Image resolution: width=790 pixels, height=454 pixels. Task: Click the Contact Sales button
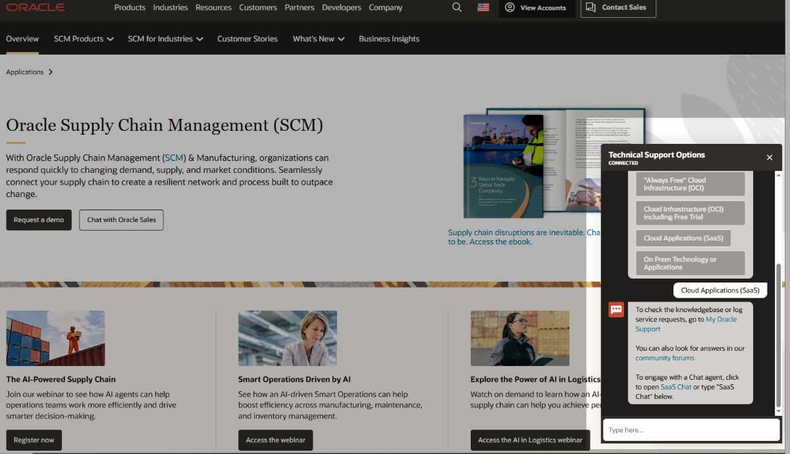tap(618, 8)
